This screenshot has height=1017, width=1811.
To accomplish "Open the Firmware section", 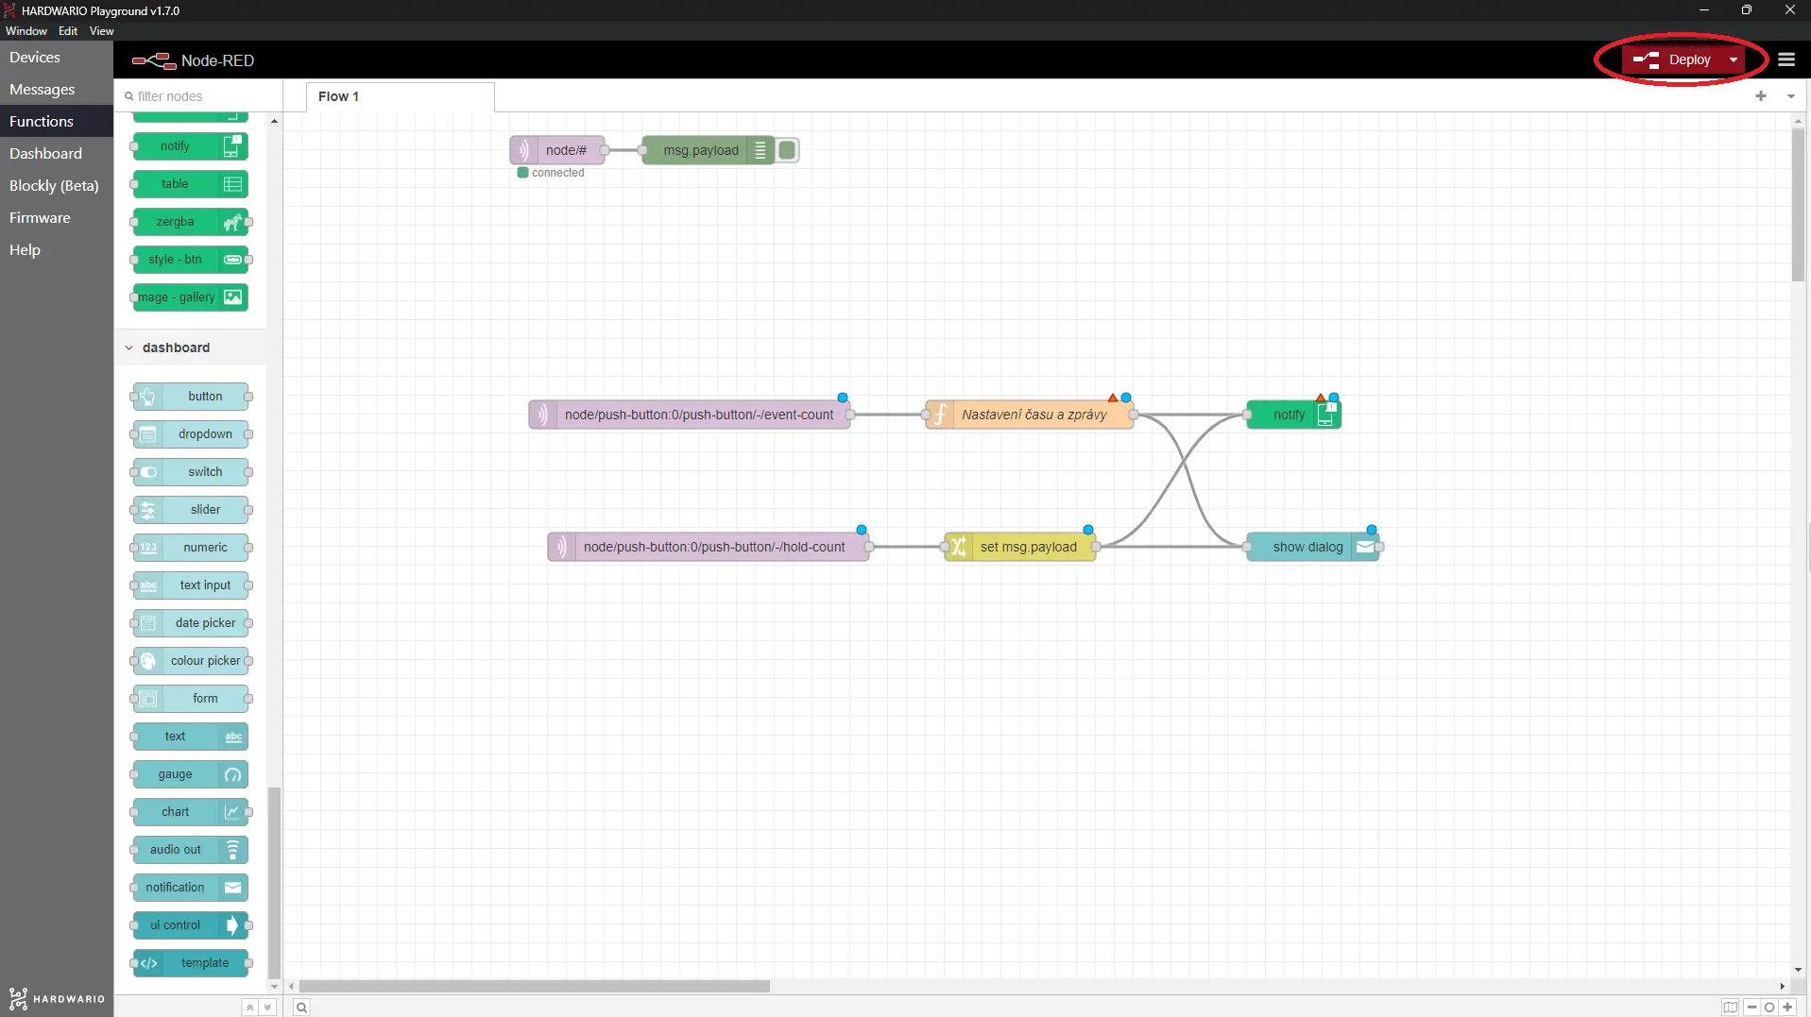I will [x=57, y=218].
